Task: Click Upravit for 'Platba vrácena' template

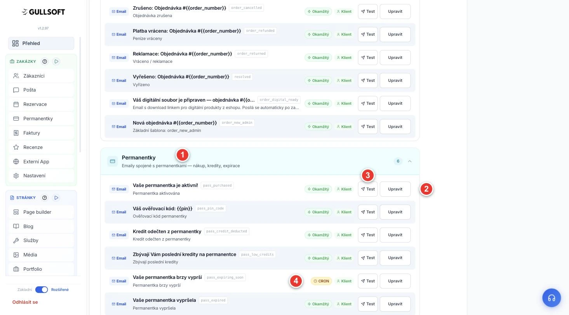Action: pyautogui.click(x=395, y=35)
